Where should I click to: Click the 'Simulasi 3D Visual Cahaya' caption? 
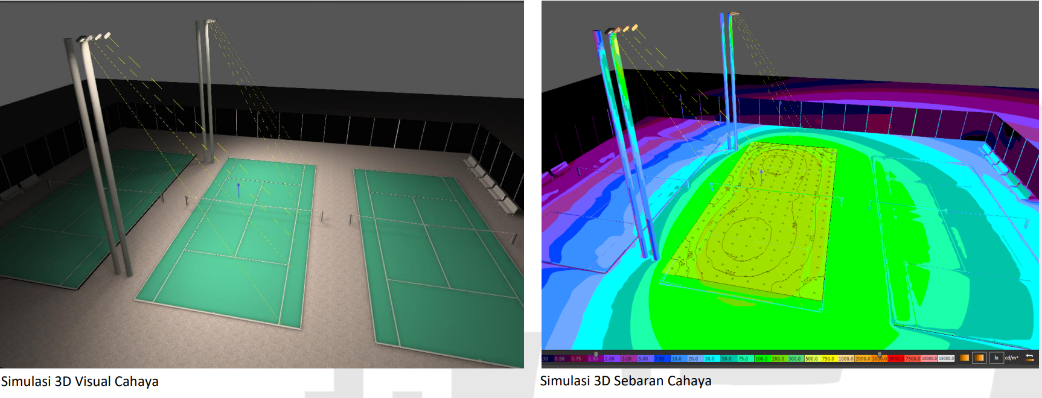pos(80,382)
